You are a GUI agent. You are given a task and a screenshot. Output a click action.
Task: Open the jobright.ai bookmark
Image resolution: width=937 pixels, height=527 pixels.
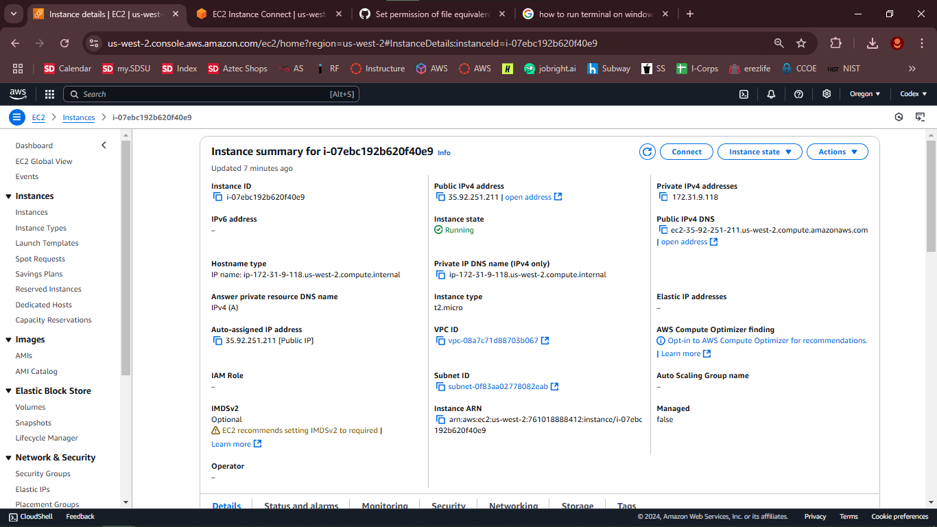(550, 69)
